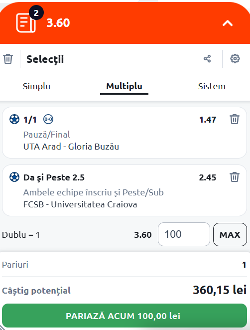
Task: Open the UTA Arad - Gloria Buzău match
Action: (71, 147)
